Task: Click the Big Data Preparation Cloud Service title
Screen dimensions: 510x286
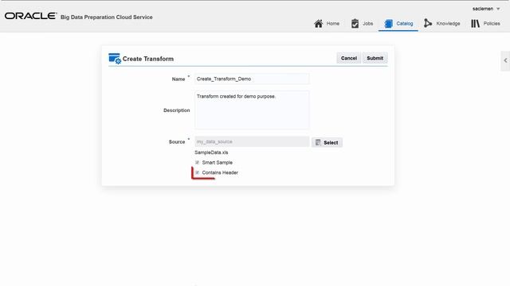Action: [106, 17]
